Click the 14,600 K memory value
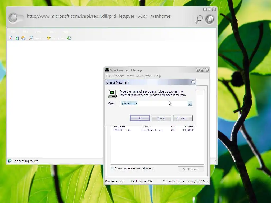This screenshot has height=203, width=271. pos(188,130)
